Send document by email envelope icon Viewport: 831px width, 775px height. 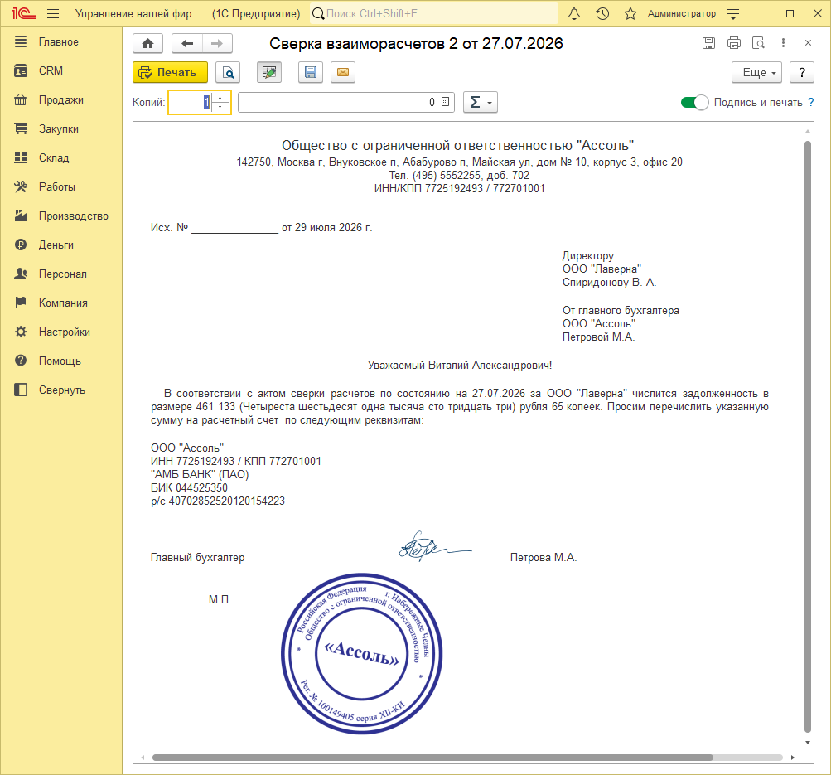coord(343,73)
